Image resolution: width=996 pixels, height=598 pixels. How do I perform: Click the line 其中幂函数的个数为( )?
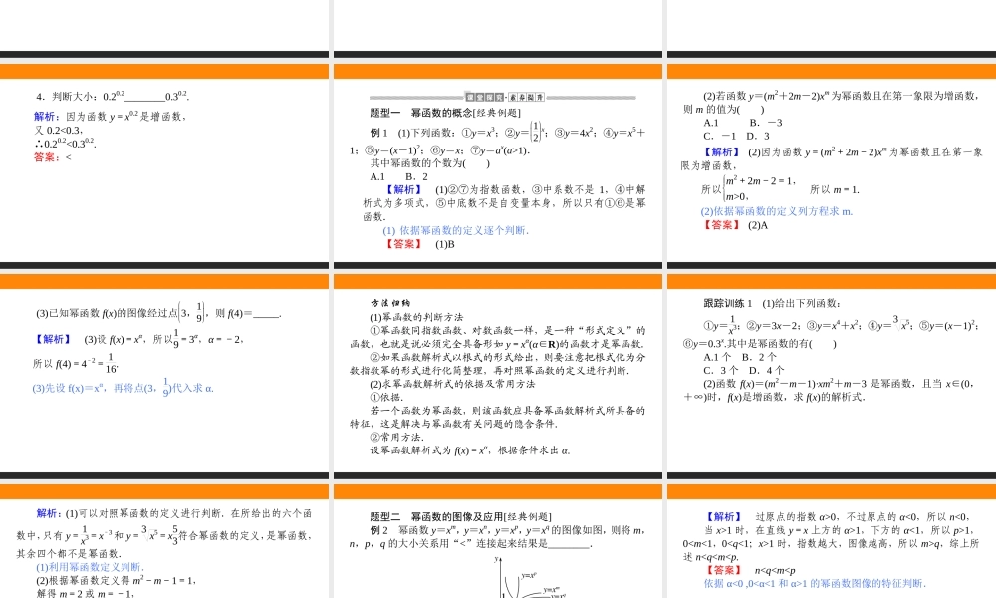(430, 163)
